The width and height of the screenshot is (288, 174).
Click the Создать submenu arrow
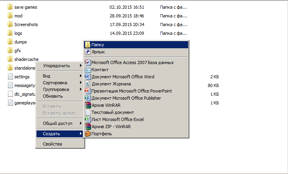point(81,134)
